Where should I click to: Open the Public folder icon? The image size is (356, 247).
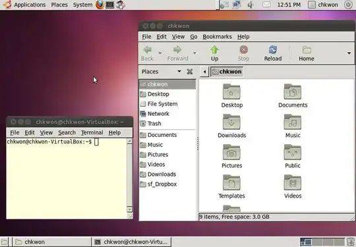pos(293,152)
